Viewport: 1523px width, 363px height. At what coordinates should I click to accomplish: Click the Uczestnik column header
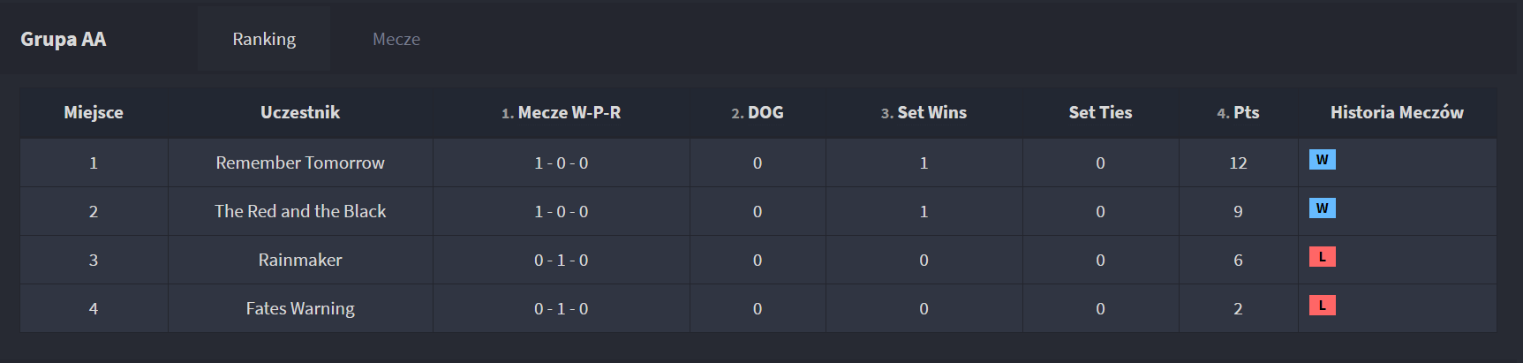300,112
